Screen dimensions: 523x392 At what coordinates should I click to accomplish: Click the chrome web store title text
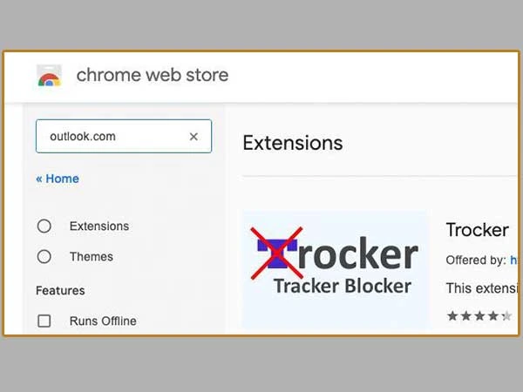click(153, 75)
